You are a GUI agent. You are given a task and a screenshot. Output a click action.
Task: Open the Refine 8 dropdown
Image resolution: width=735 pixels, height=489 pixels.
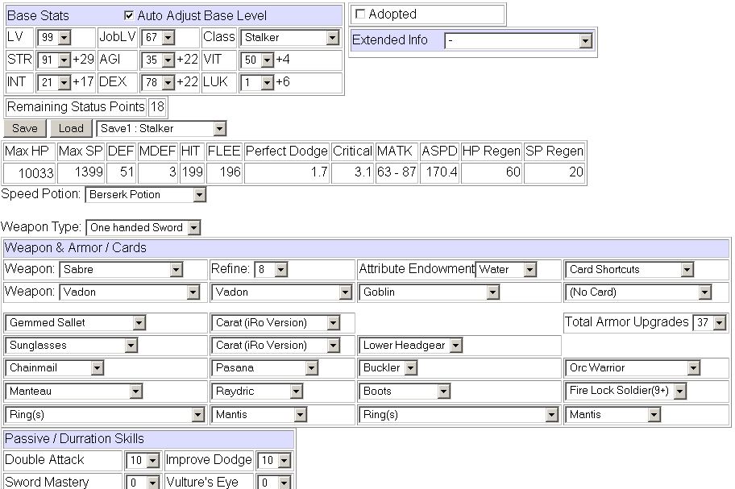(271, 269)
